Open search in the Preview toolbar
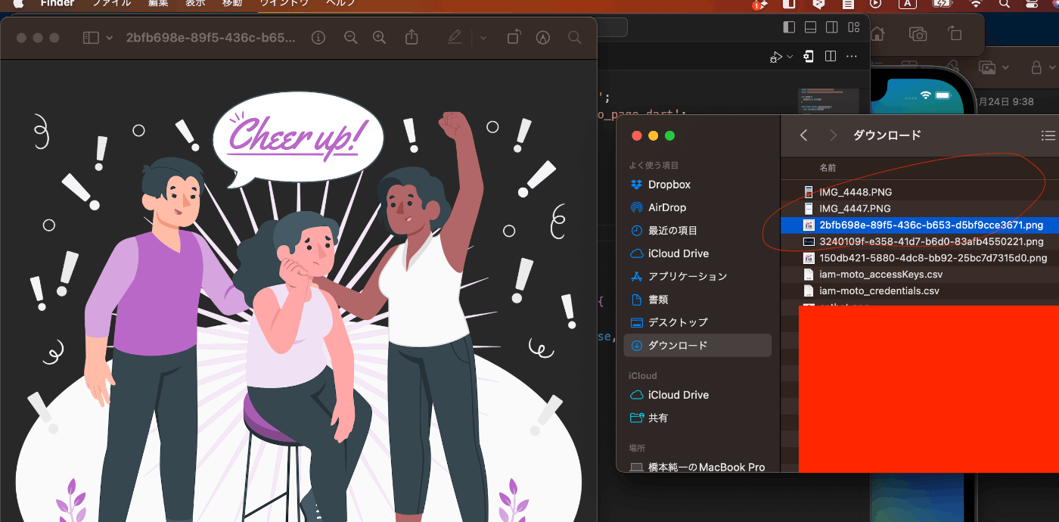Image resolution: width=1059 pixels, height=522 pixels. point(574,37)
